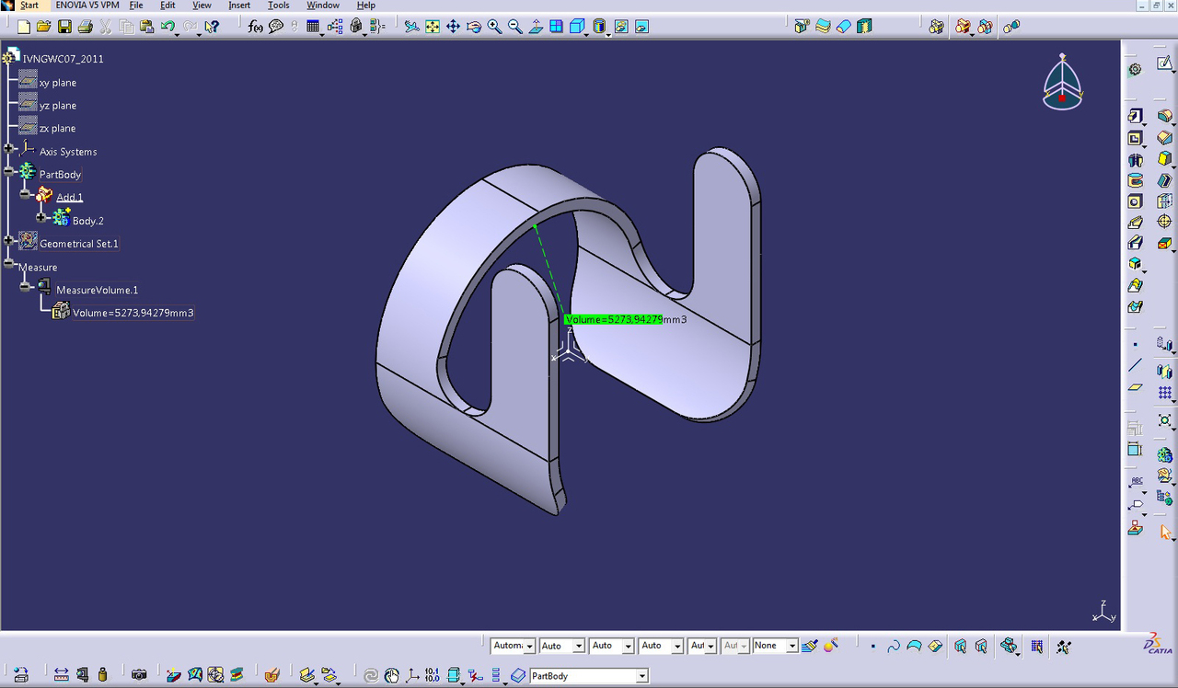Open the Design Table tool

[x=313, y=27]
